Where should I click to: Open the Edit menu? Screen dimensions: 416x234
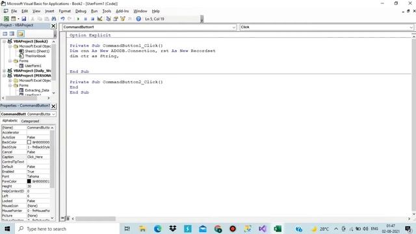coord(25,11)
